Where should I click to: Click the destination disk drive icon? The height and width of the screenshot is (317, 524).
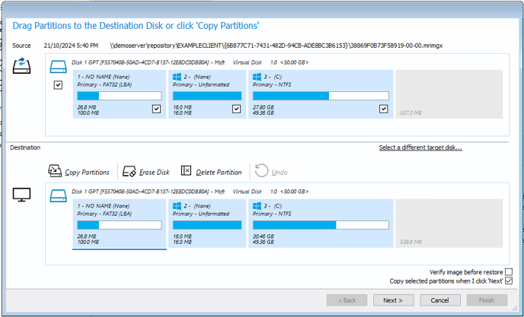pyautogui.click(x=59, y=196)
